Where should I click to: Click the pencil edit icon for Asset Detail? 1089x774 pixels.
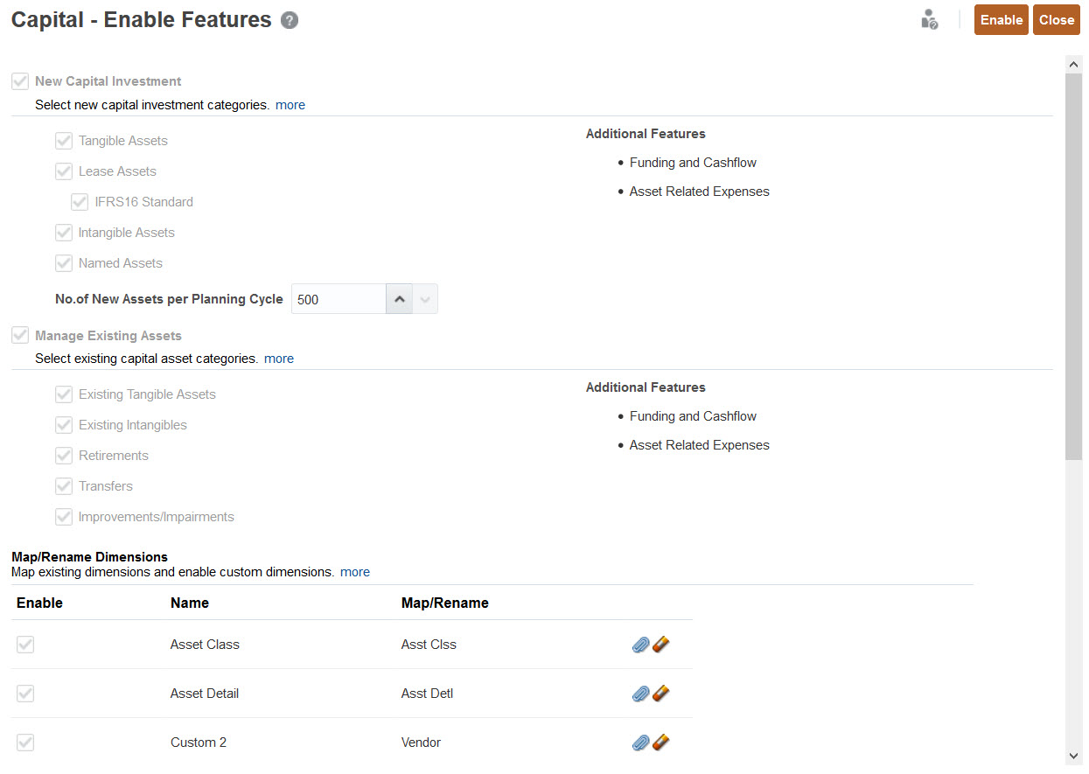coord(661,694)
